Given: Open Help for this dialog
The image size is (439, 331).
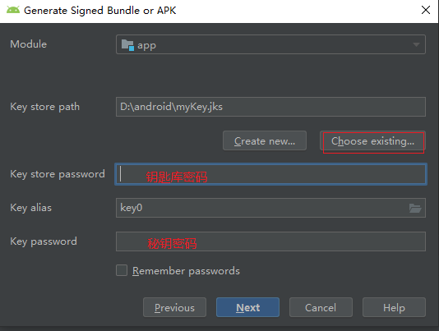Looking at the screenshot, I should point(394,307).
